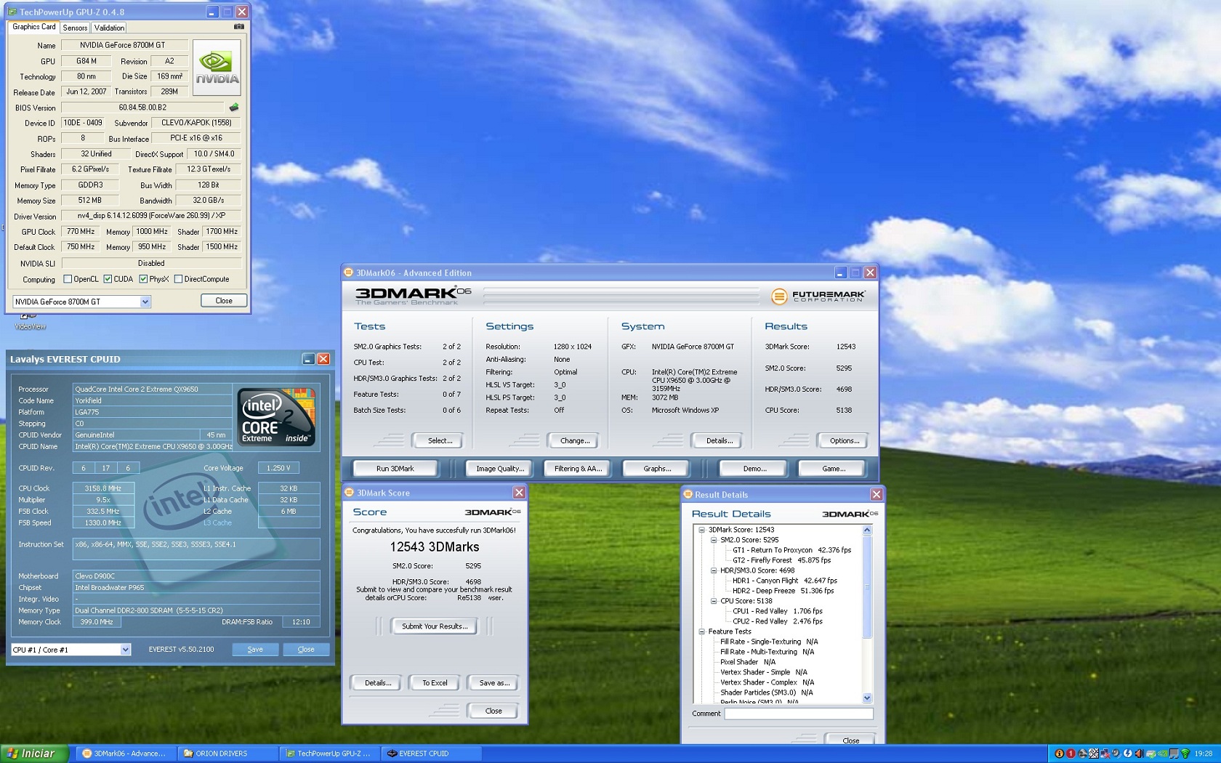Enable the DirectCompute checkbox
This screenshot has height=763, width=1221.
pos(178,279)
